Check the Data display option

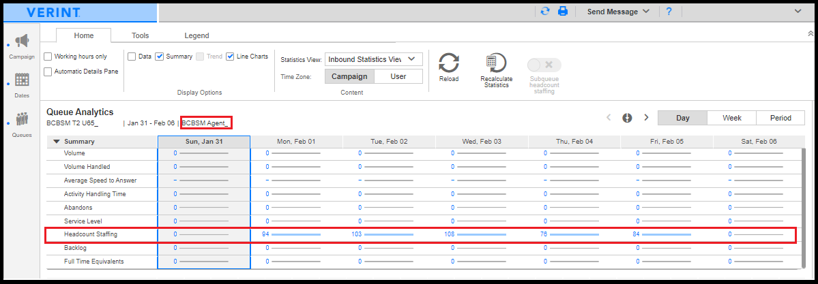point(132,57)
